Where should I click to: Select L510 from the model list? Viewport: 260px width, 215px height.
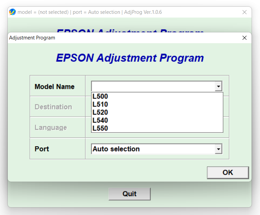(157, 104)
